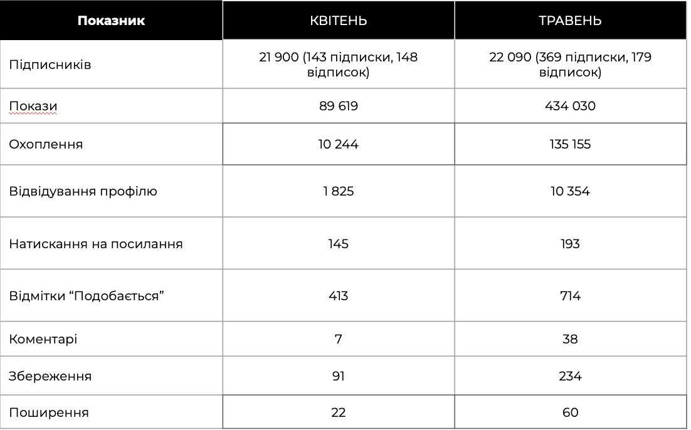Viewport: 691px width, 430px height.
Task: Select the Збереження value 234 cell
Action: point(570,376)
